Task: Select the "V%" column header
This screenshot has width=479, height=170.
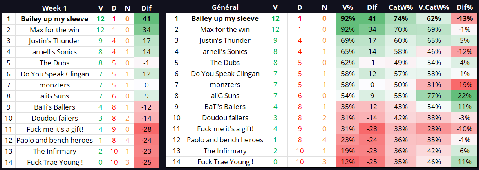Action: coord(348,8)
